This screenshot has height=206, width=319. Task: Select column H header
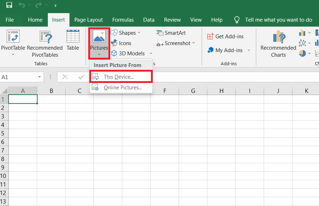[x=221, y=90]
